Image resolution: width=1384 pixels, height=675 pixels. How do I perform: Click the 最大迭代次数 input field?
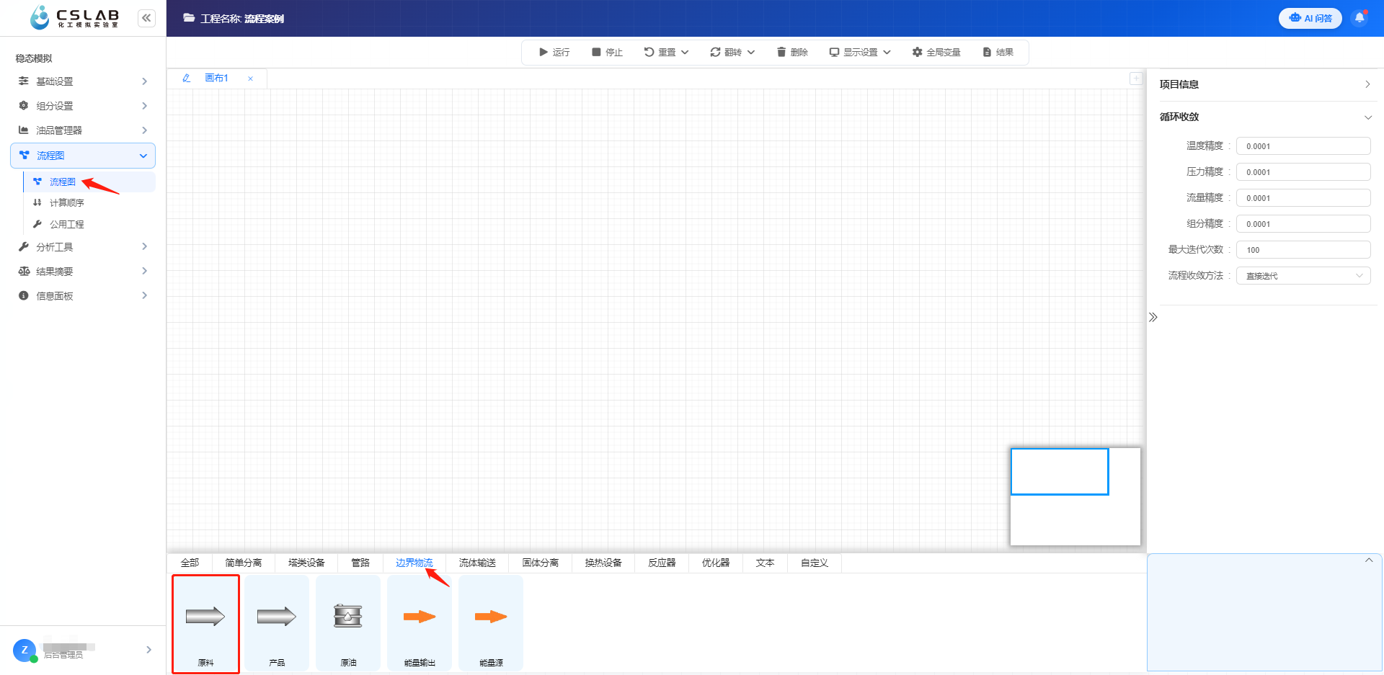pyautogui.click(x=1303, y=250)
